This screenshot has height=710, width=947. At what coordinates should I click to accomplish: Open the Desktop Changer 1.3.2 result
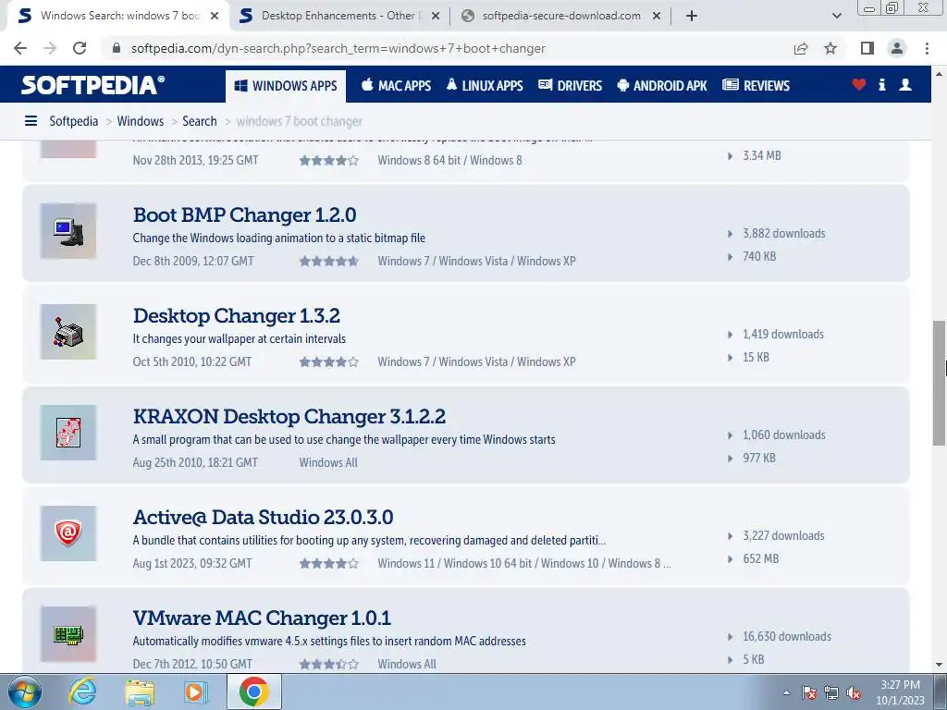pyautogui.click(x=236, y=316)
